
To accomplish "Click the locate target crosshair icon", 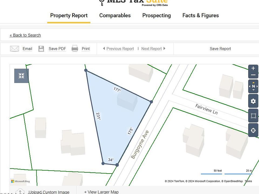I will [253, 131].
